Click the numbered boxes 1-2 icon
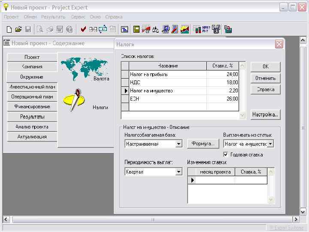Screen dimensions: 309x232 [216, 29]
